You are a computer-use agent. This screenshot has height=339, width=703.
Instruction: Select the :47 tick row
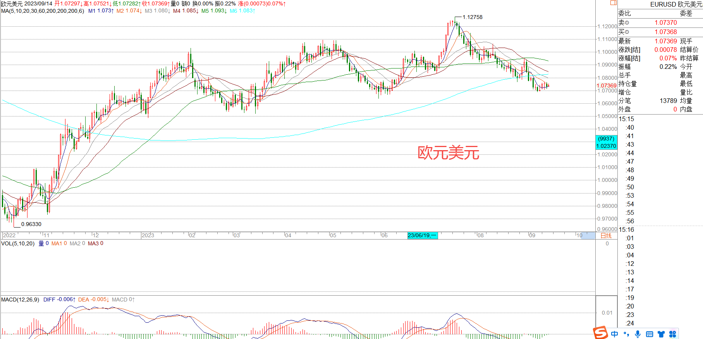coord(630,161)
